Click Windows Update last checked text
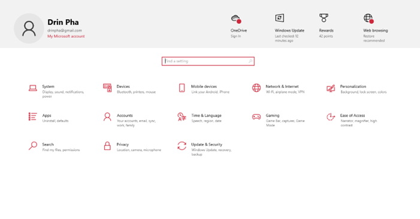This screenshot has width=420, height=219. [286, 38]
